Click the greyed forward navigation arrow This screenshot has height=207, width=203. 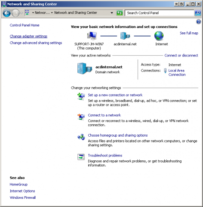pos(15,13)
